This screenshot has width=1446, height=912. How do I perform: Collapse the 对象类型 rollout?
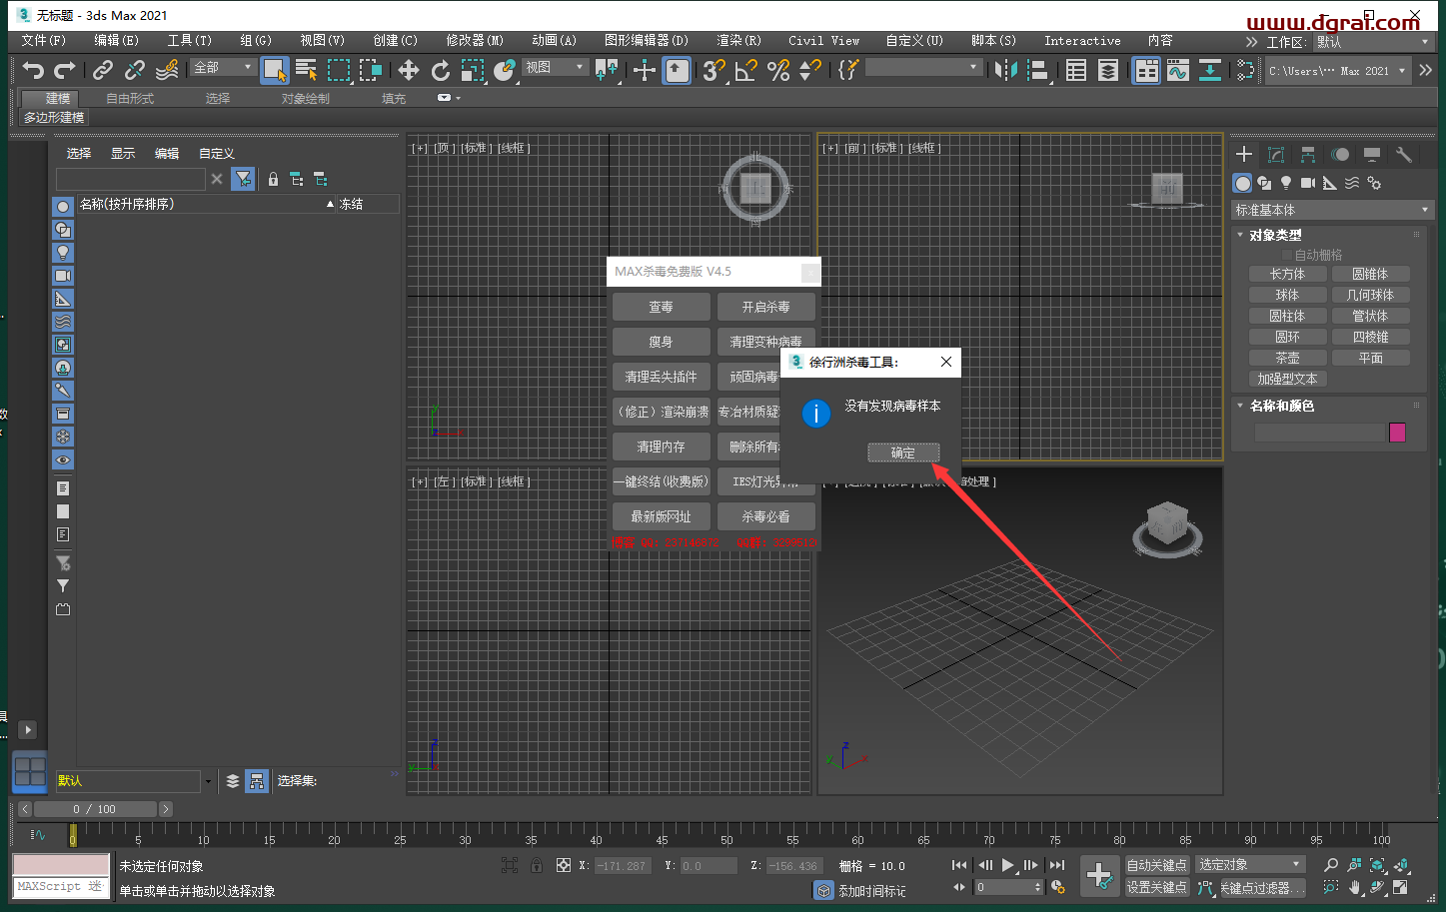coord(1275,235)
